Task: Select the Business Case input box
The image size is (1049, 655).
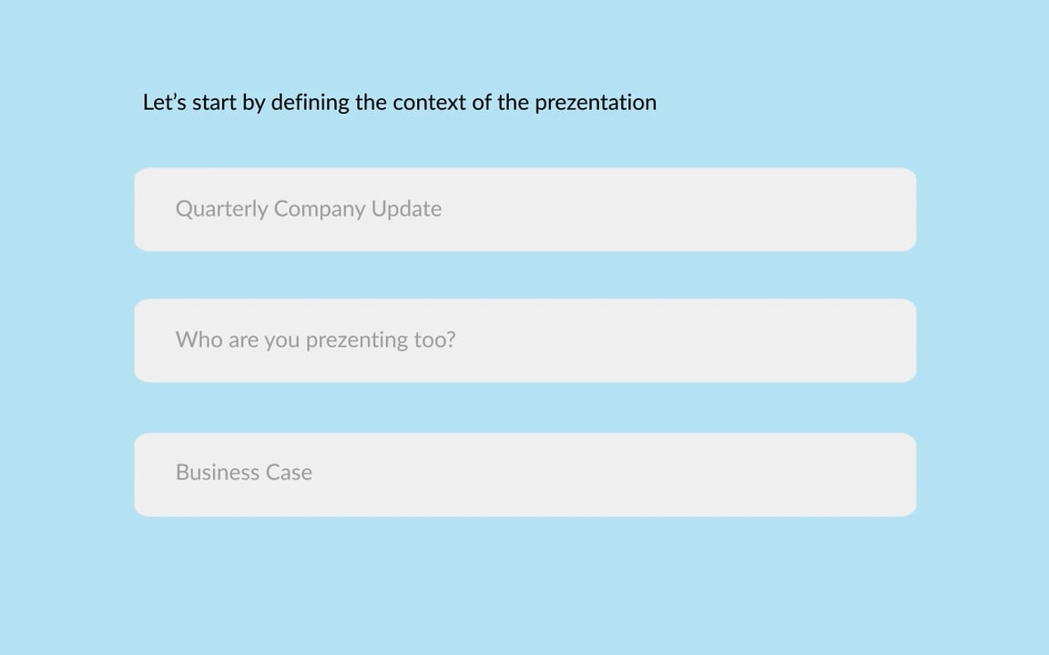Action: click(525, 475)
